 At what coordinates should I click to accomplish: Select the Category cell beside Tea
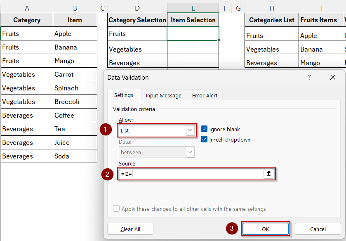[x=27, y=129]
